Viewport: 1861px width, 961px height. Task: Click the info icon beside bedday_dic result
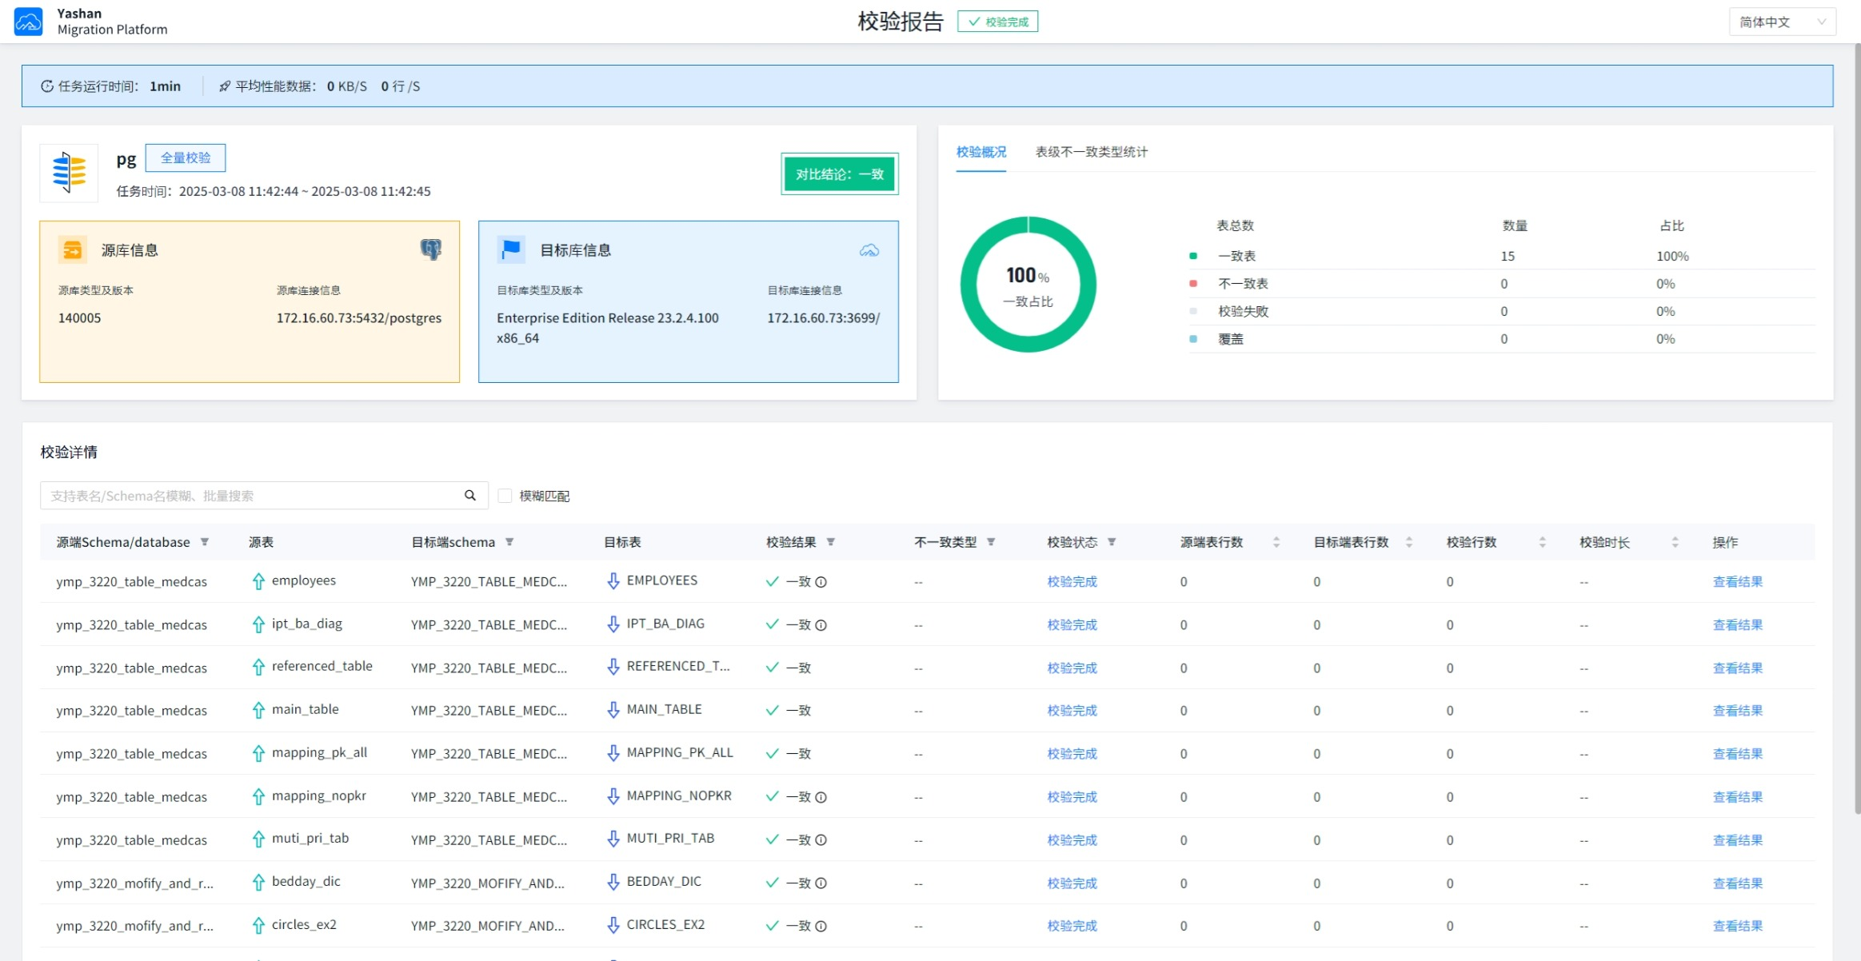pos(821,883)
